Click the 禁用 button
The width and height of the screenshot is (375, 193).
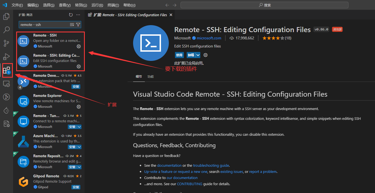(179, 55)
